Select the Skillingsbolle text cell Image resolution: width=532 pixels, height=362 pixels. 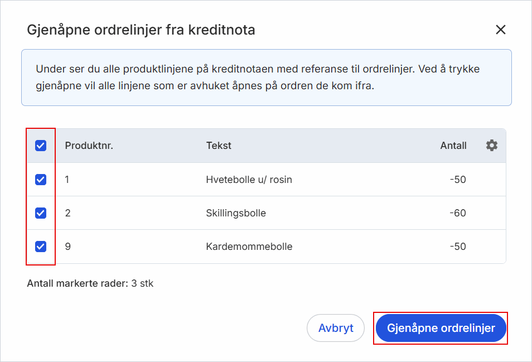236,213
